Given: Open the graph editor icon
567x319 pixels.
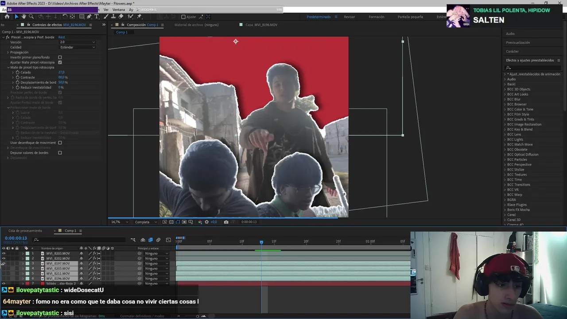Looking at the screenshot, I should [x=168, y=240].
